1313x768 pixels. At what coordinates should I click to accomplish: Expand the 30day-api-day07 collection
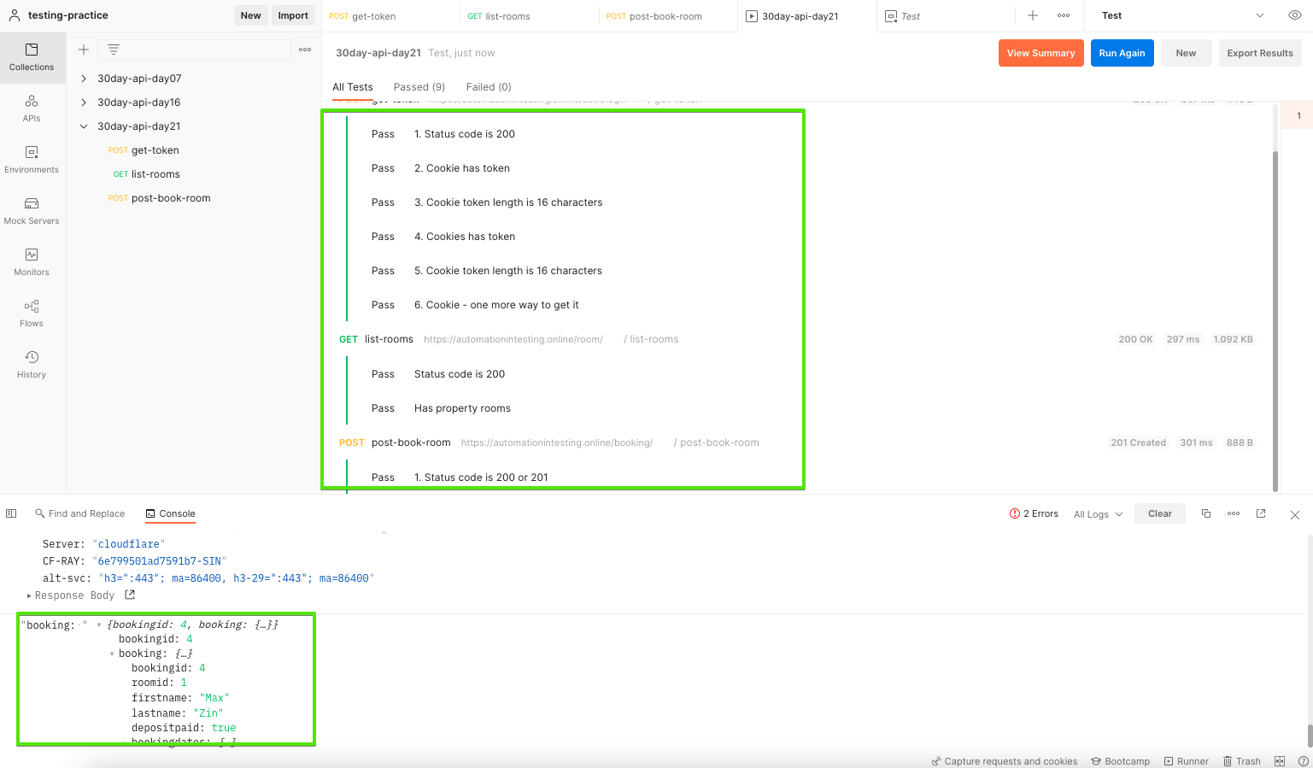(84, 79)
